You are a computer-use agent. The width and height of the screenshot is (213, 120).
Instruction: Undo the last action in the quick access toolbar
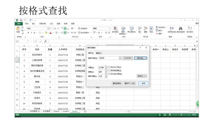[x=25, y=20]
